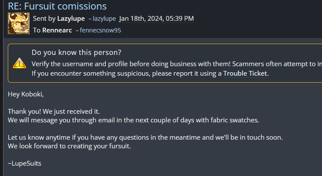Click the "Hey Koboki," greeting line
322x176 pixels.
[26, 94]
